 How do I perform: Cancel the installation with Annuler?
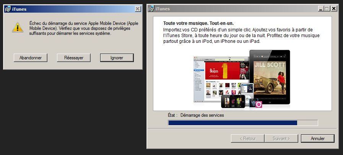(x=317, y=138)
